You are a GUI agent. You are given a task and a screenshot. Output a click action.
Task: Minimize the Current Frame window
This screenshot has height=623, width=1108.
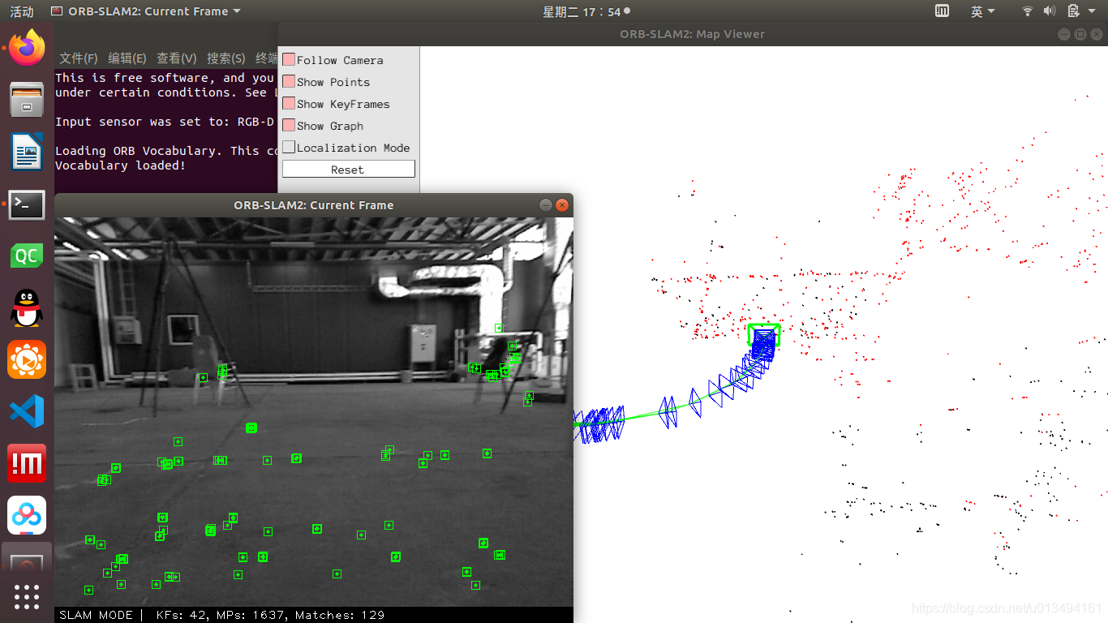pos(546,205)
